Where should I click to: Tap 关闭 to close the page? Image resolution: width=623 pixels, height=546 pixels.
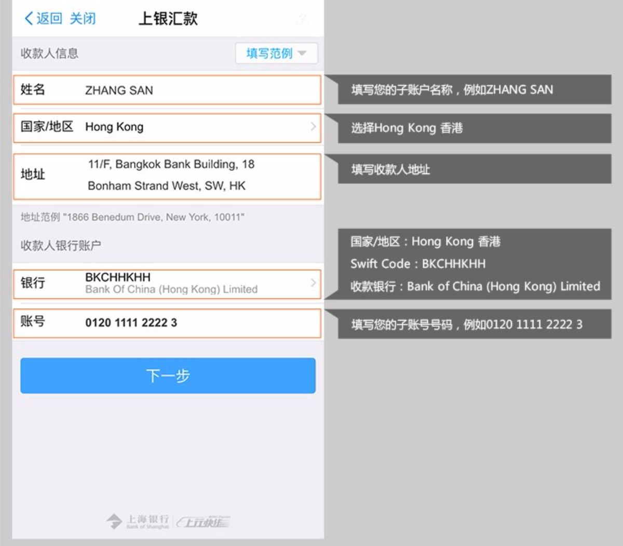pyautogui.click(x=83, y=19)
